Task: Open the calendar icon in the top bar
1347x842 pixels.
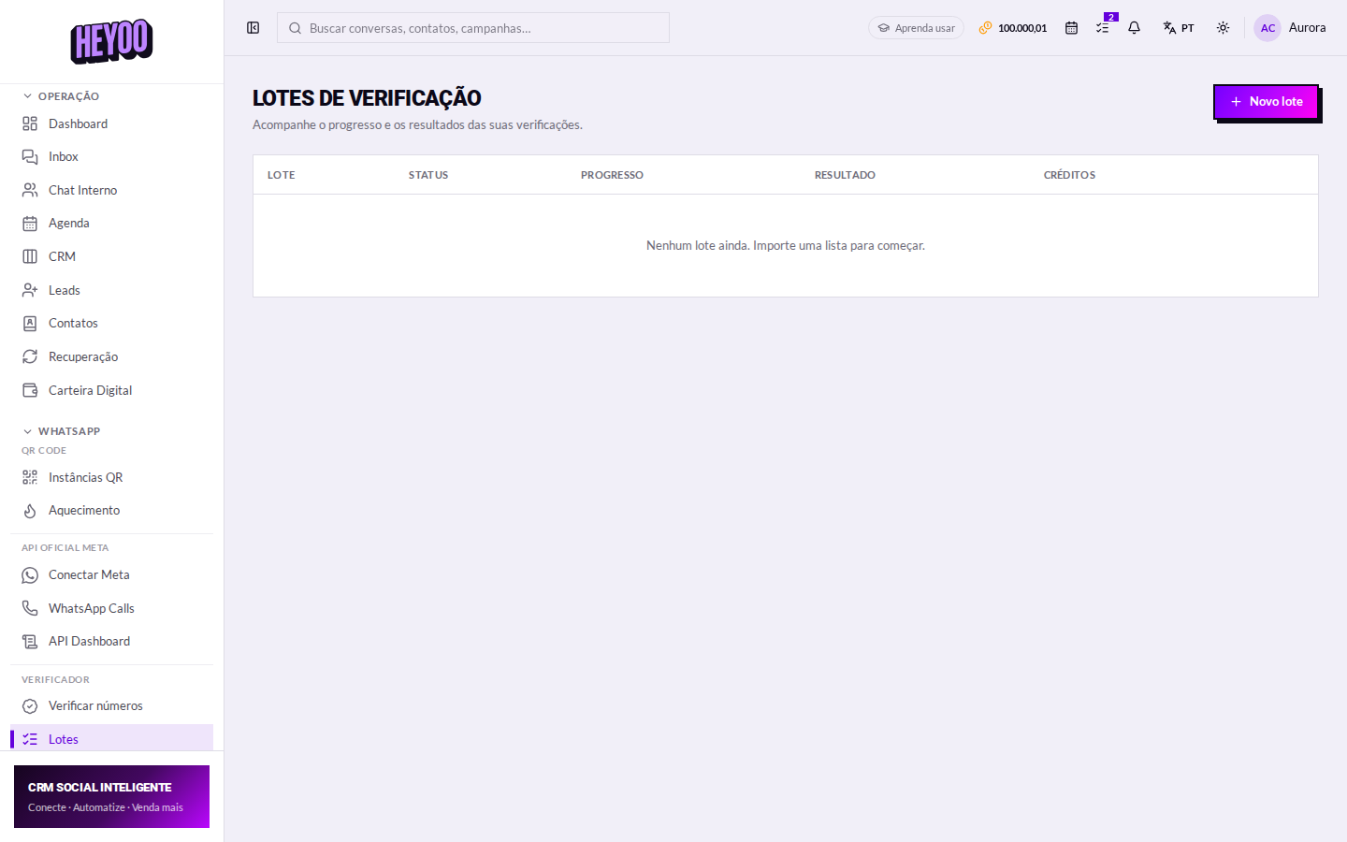Action: (x=1071, y=28)
